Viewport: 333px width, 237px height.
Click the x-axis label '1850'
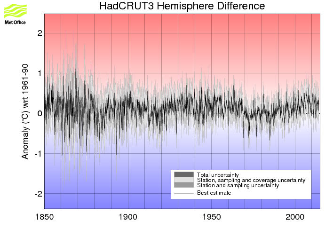(44, 217)
